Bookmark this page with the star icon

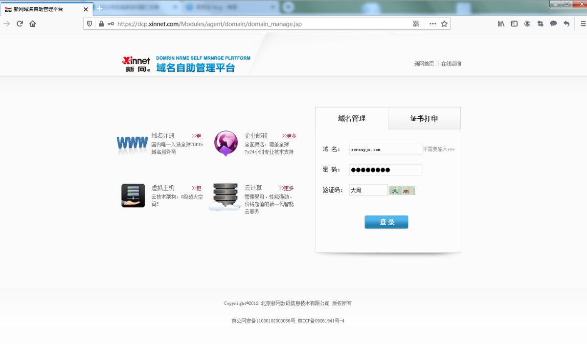point(444,23)
